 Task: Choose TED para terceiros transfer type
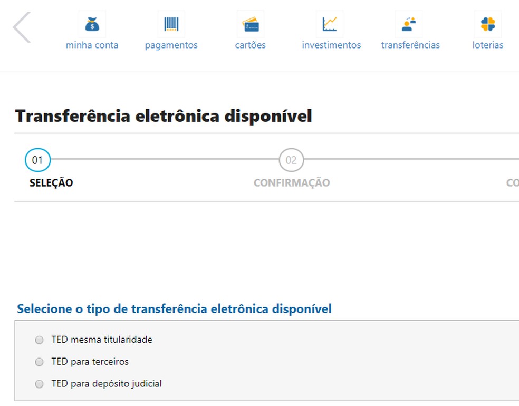(x=39, y=362)
